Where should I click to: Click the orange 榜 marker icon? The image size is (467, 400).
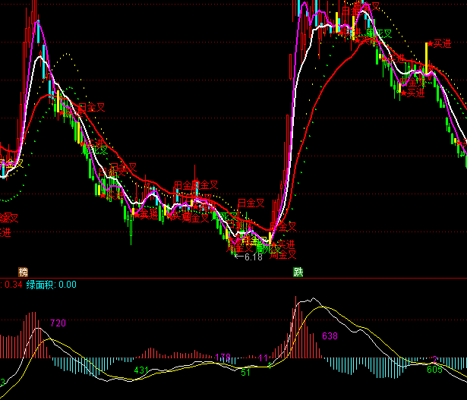[x=23, y=271]
